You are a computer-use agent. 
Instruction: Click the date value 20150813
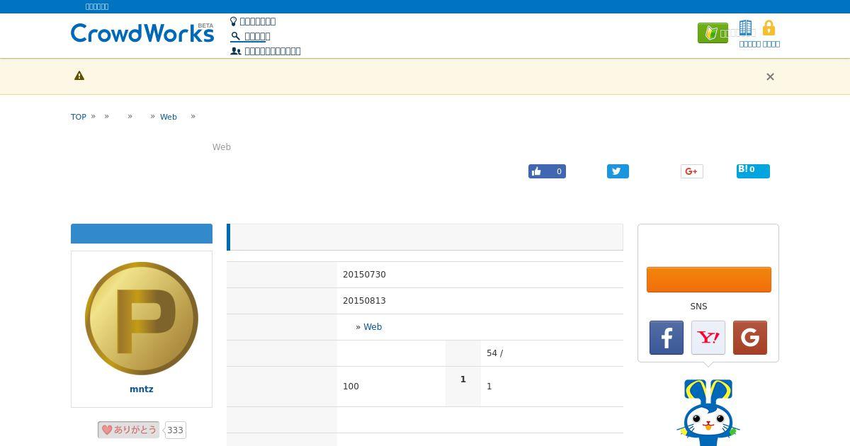(x=364, y=301)
